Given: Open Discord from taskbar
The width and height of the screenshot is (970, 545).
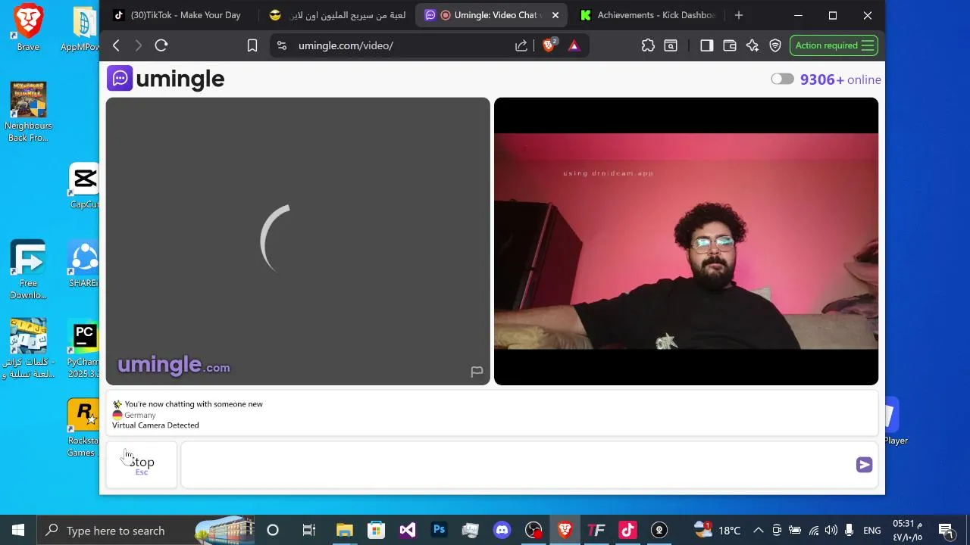Looking at the screenshot, I should pyautogui.click(x=502, y=530).
